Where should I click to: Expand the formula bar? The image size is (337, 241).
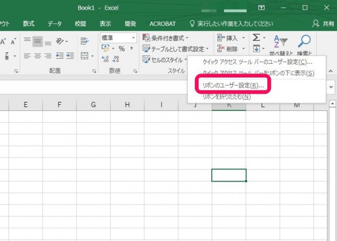(x=331, y=87)
